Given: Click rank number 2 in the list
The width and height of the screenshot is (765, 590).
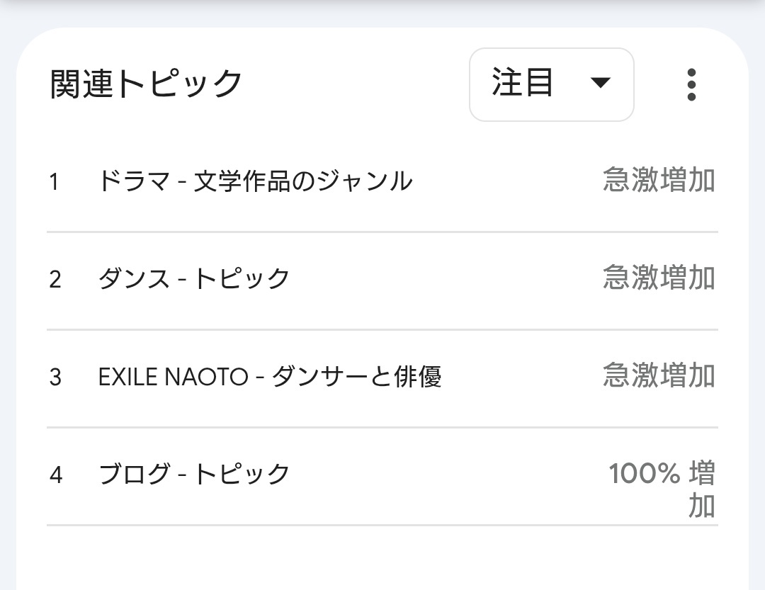Looking at the screenshot, I should coord(55,280).
